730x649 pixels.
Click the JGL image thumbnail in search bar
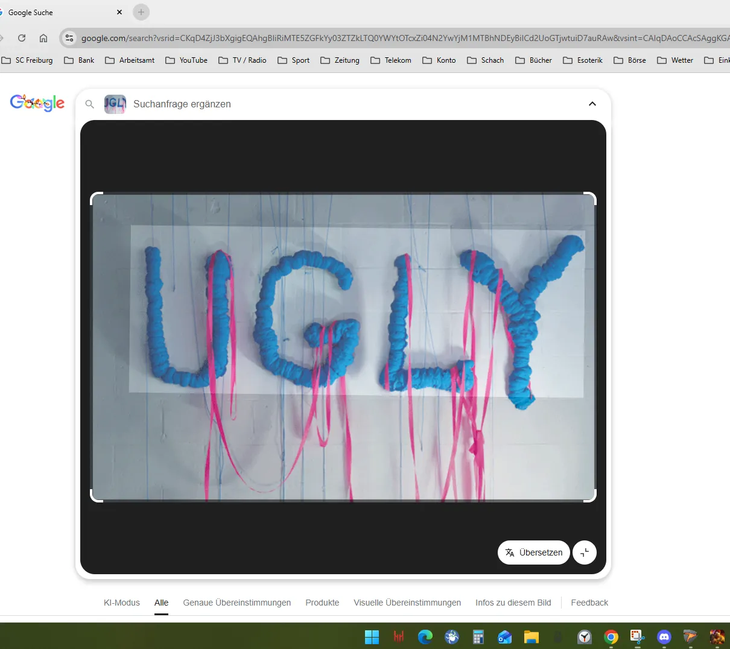pyautogui.click(x=115, y=104)
